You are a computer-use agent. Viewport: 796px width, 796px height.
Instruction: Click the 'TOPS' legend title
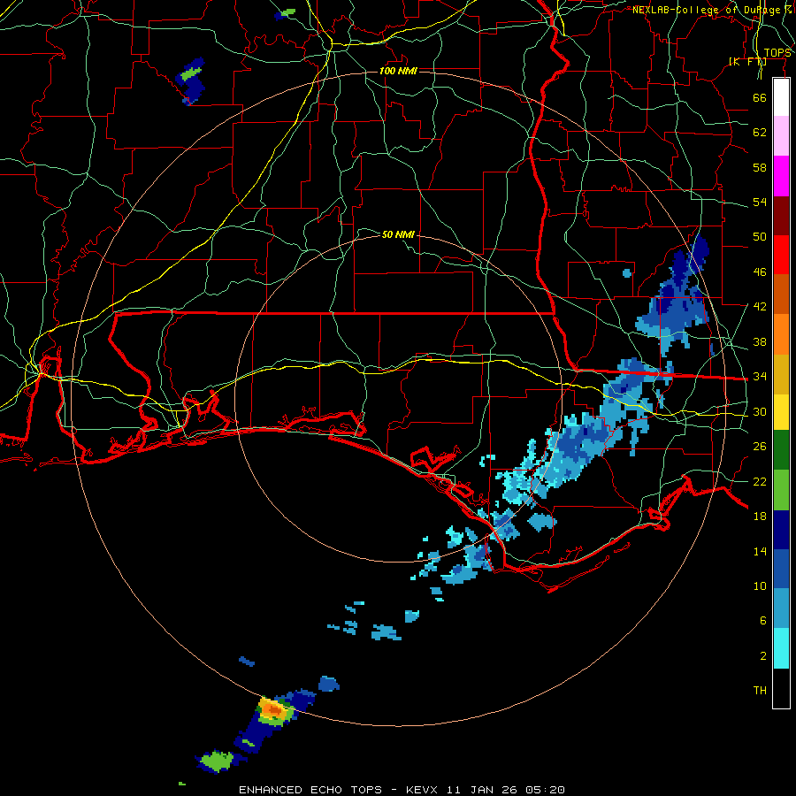click(777, 53)
